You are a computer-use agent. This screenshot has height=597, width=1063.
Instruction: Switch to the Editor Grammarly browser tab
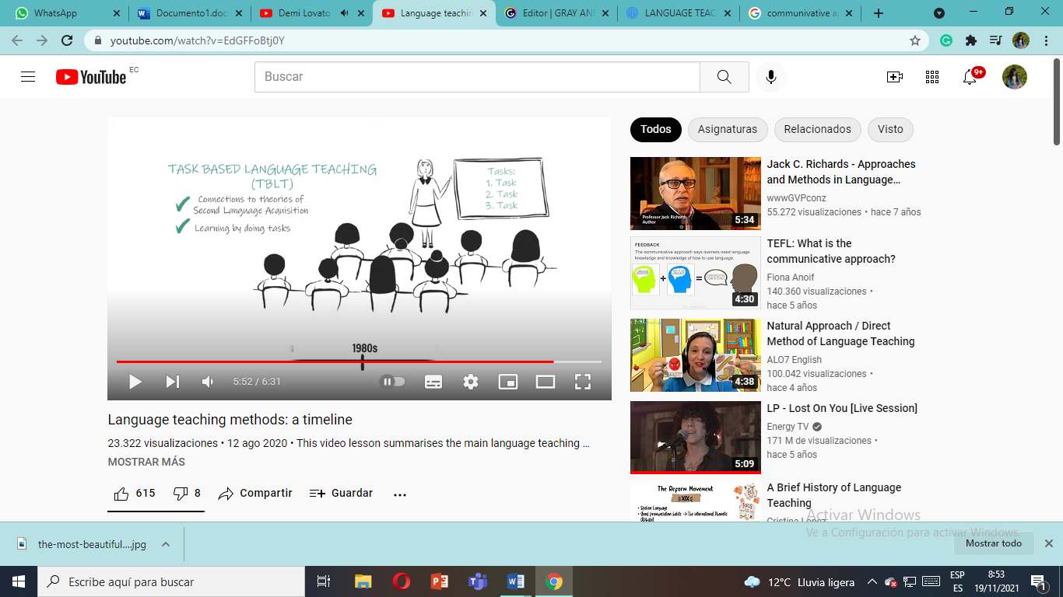[556, 13]
